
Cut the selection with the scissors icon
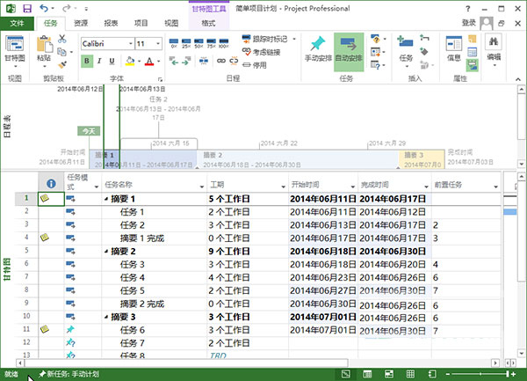tap(61, 39)
